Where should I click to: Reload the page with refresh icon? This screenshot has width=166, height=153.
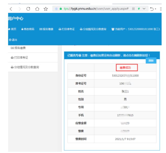[x=28, y=9]
